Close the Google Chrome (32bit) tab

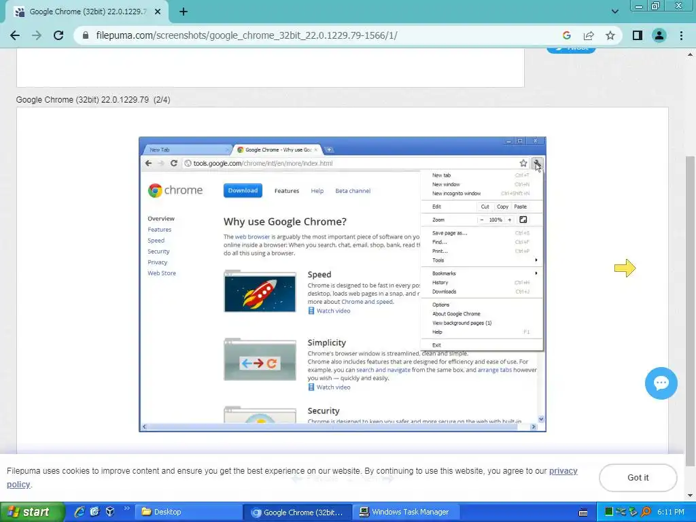[x=158, y=12]
